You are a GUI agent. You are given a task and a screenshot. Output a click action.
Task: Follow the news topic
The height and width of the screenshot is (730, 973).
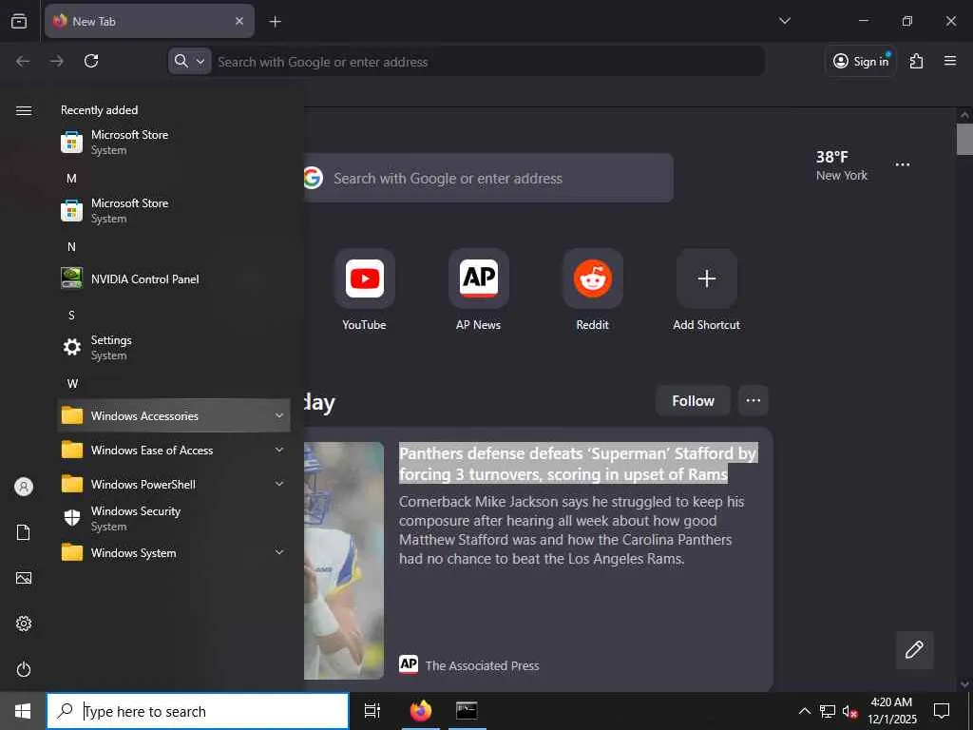[x=693, y=401]
